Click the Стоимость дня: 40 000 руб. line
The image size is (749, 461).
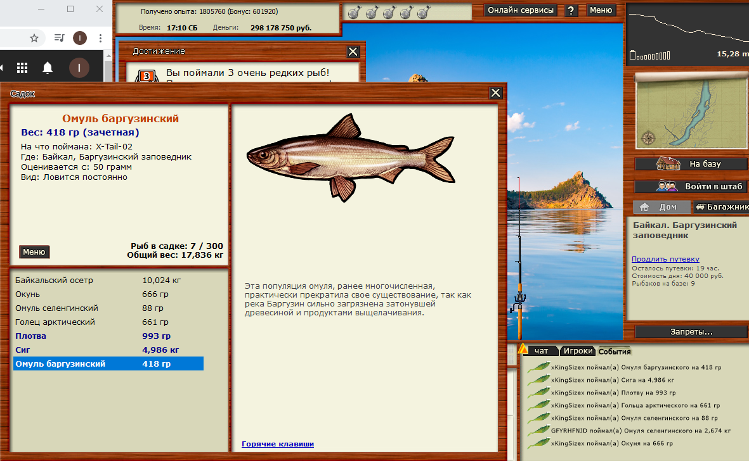(x=678, y=276)
